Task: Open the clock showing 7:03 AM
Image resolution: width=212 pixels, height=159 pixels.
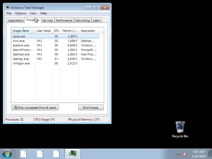Action: click(x=198, y=152)
